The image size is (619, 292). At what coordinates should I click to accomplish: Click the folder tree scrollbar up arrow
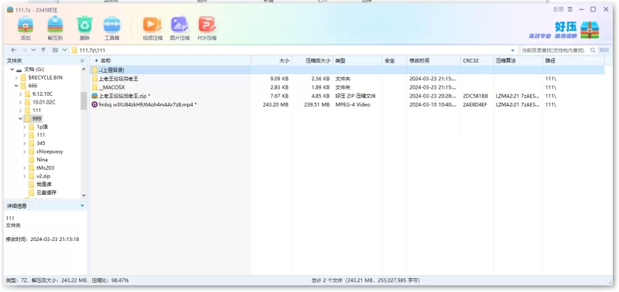(x=84, y=70)
